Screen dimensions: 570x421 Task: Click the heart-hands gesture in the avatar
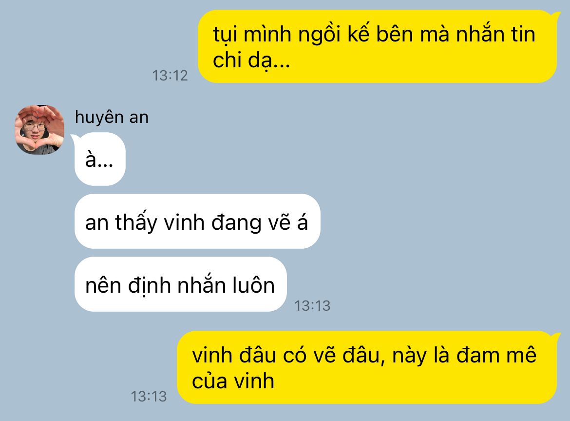(39, 121)
